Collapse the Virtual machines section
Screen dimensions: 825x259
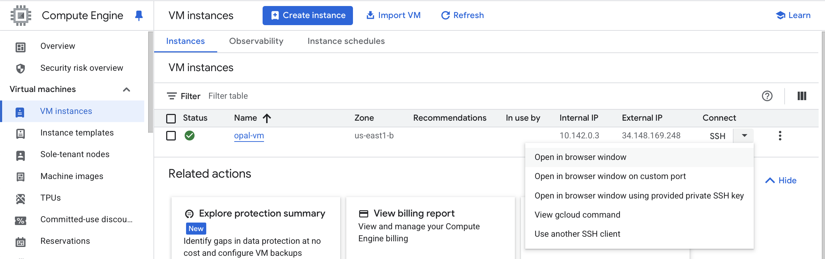(x=127, y=90)
